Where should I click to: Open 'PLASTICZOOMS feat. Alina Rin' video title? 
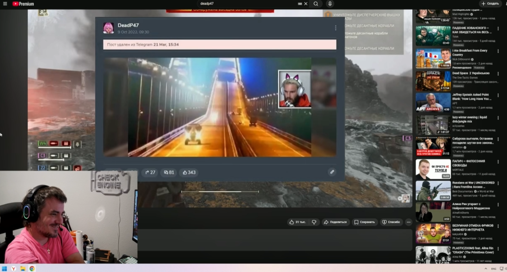pos(473,250)
